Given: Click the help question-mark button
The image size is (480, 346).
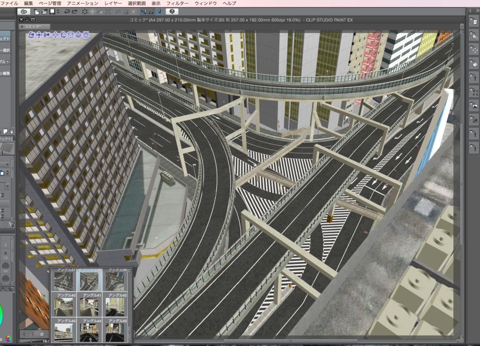Looking at the screenshot, I should coord(171,12).
